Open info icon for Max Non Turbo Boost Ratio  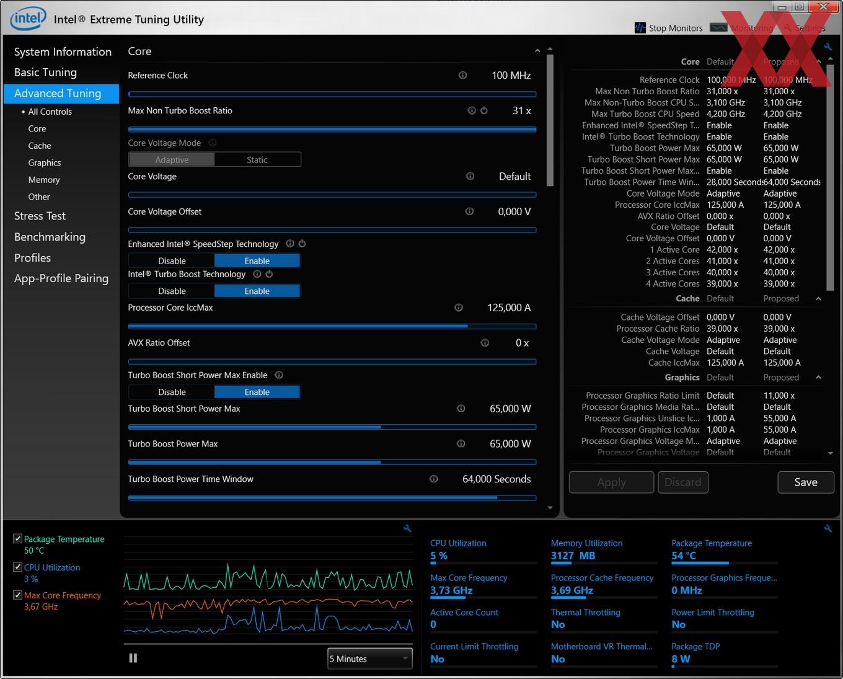coord(472,110)
